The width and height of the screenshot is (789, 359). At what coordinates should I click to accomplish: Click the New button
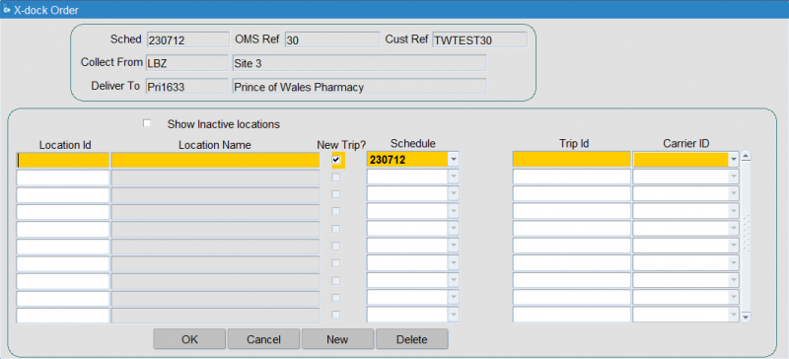[337, 339]
